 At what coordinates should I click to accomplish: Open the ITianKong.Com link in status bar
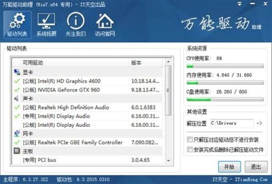pos(251,179)
